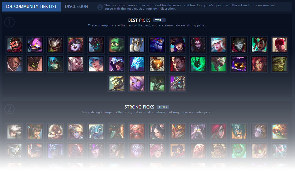Choose the Bard champion icon

pos(157,64)
